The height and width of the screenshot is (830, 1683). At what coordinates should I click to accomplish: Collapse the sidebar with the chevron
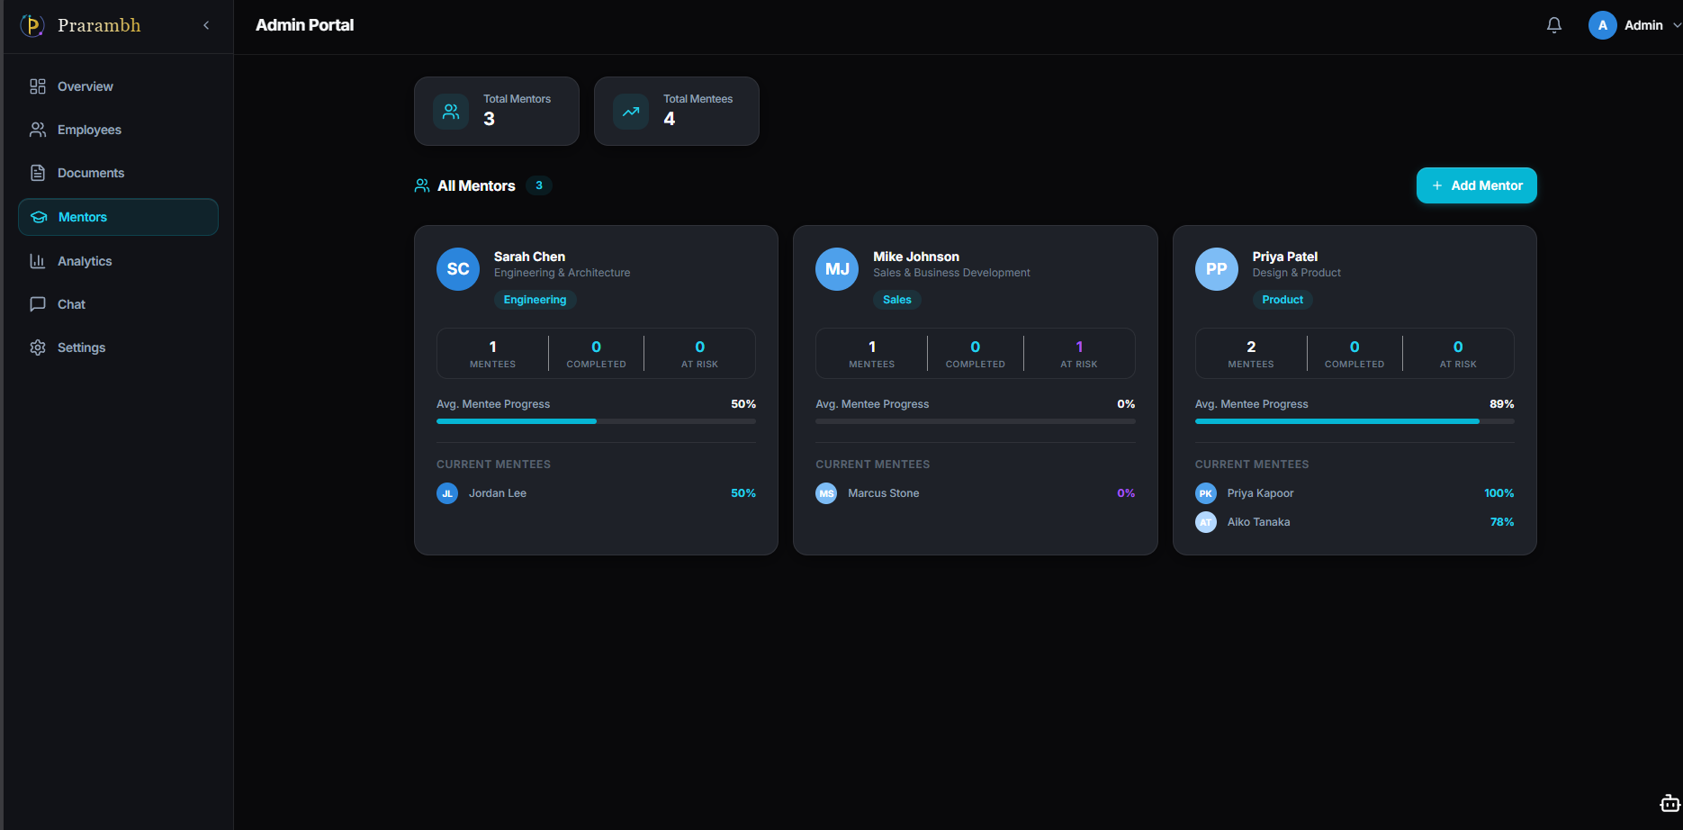[x=206, y=25]
